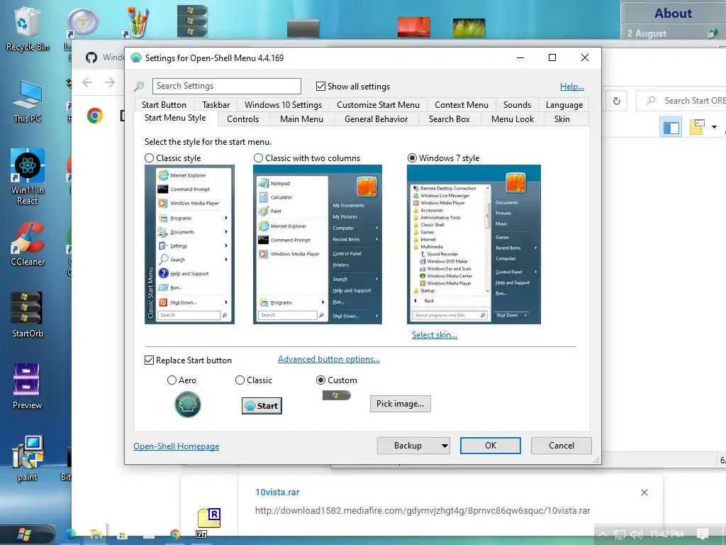Open the StartOrb desktop icon
This screenshot has height=545, width=726.
pos(27,315)
